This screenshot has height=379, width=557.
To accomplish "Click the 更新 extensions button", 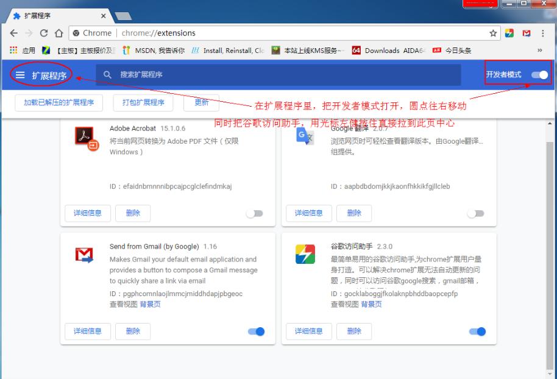I will (x=201, y=103).
